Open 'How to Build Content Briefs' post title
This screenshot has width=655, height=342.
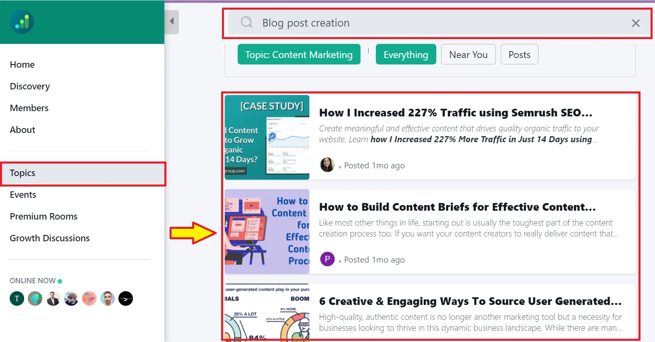pos(457,207)
